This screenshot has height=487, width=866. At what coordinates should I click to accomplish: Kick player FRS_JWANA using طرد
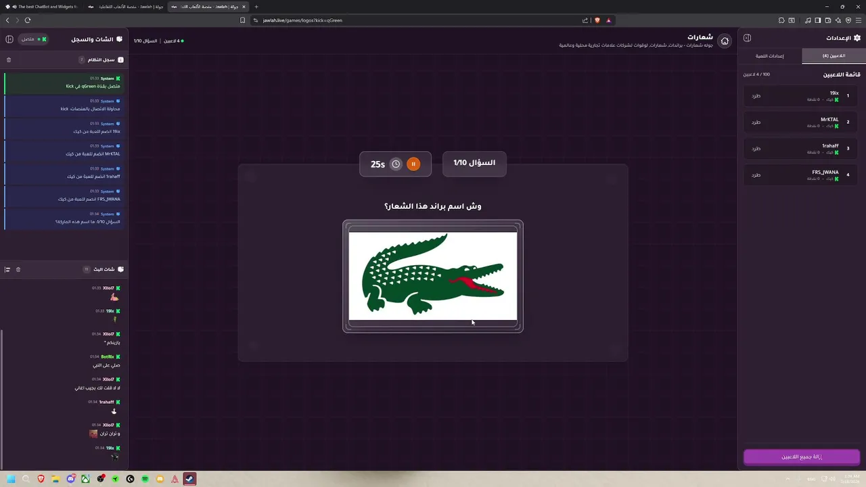pos(756,175)
